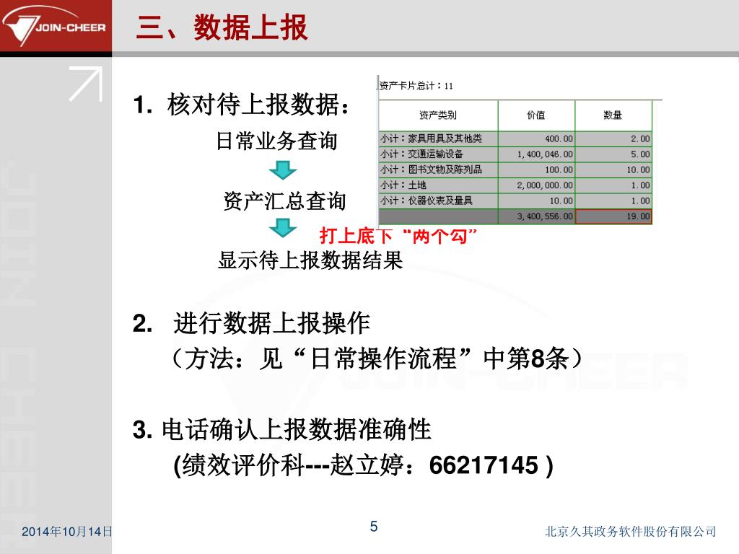Click the heading 2. 进行数据上报操作
This screenshot has width=739, height=554.
(x=251, y=324)
